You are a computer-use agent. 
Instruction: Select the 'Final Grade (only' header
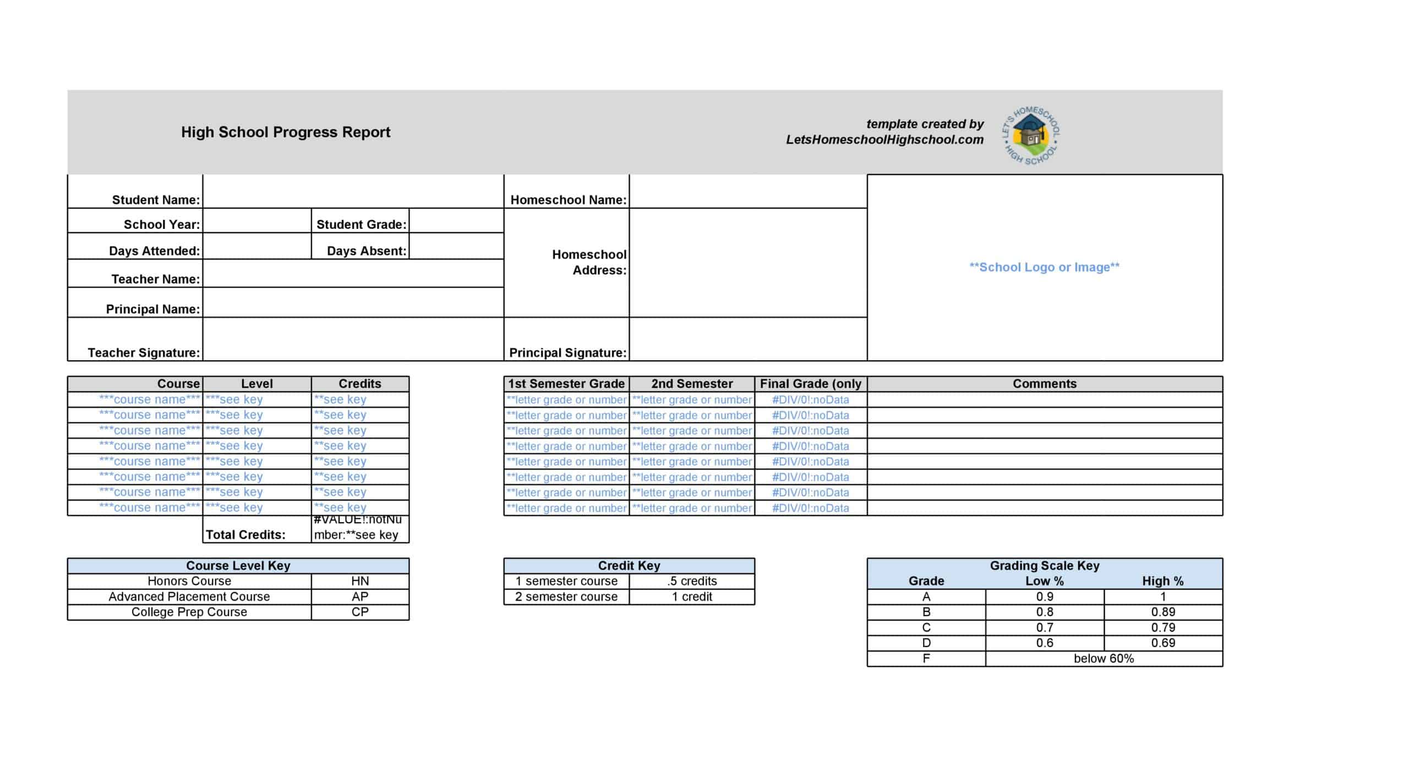[x=811, y=384]
